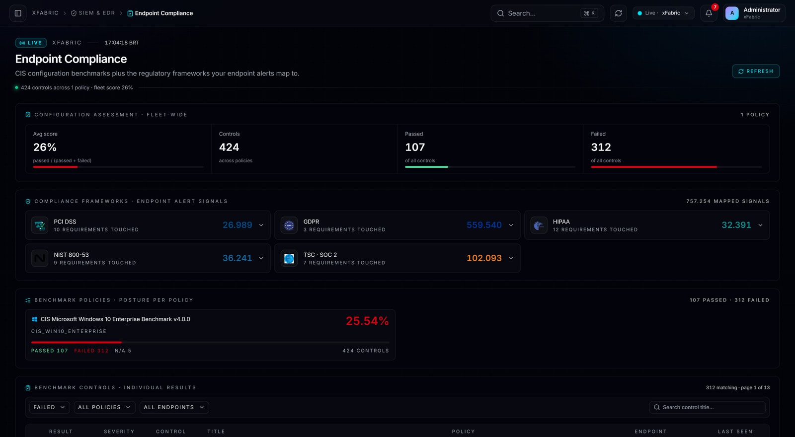Image resolution: width=795 pixels, height=437 pixels.
Task: Click the 36.241 NIST signal count
Action: (238, 258)
